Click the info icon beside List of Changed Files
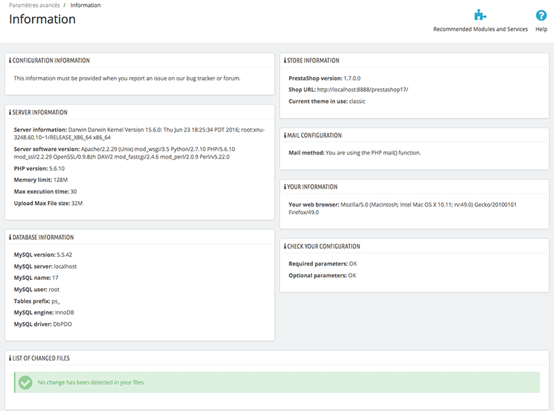Screen dimensions: 554x411 10,358
